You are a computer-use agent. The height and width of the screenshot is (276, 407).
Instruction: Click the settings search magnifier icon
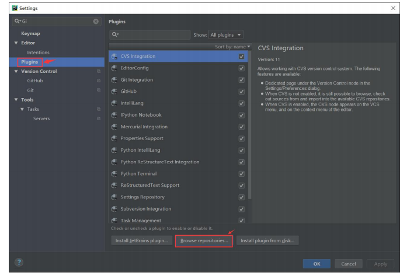coord(18,21)
